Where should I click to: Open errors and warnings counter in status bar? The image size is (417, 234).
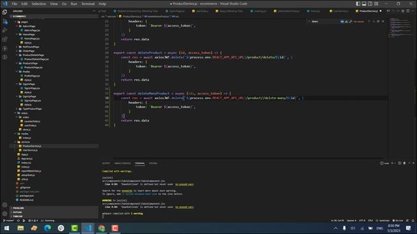(33, 220)
